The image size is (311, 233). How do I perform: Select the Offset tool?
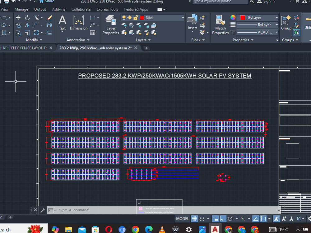49,33
